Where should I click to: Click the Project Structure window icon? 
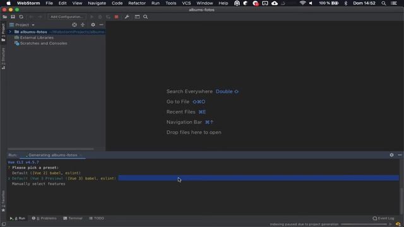click(137, 17)
